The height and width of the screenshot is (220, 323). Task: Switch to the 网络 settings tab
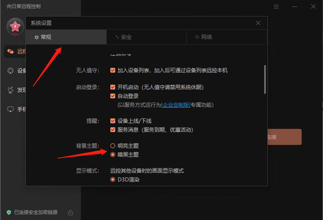227,37
